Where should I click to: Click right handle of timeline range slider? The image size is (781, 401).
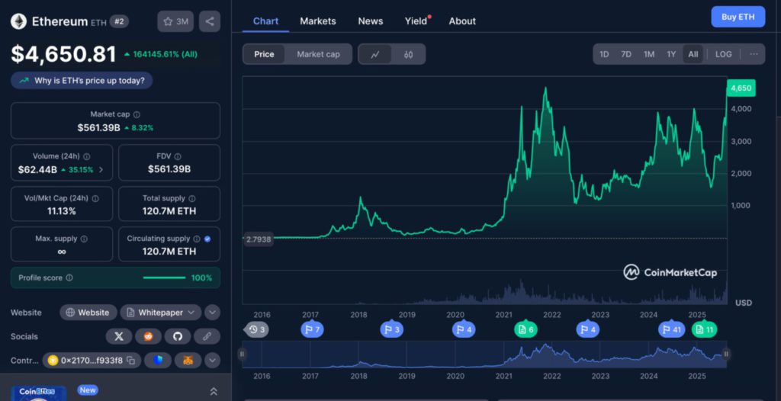point(726,354)
